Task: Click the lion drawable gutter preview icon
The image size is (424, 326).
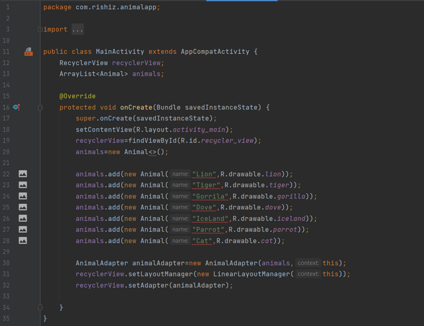Action: click(x=23, y=174)
